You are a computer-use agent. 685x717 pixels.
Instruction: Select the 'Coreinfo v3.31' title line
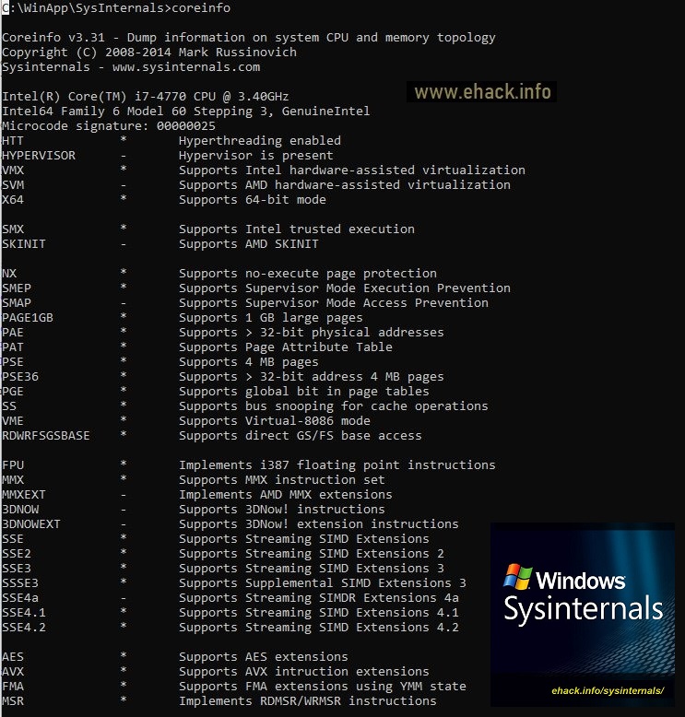point(249,38)
